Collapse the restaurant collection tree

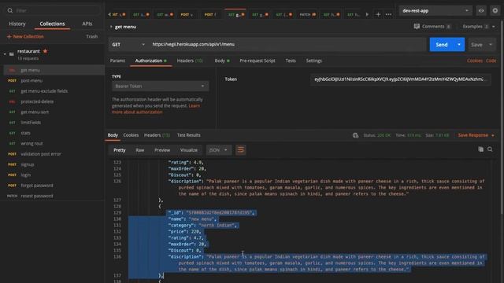pyautogui.click(x=5, y=54)
